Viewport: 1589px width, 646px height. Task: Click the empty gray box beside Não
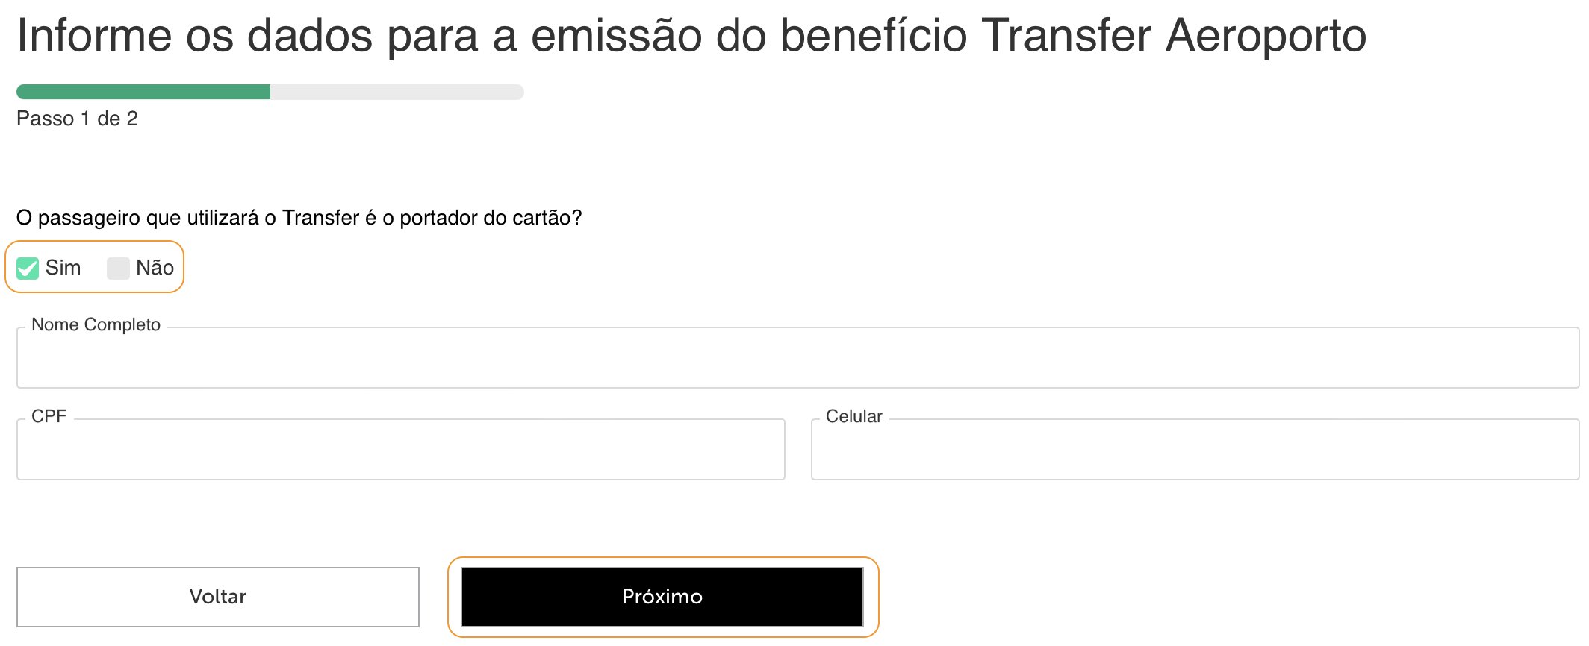pyautogui.click(x=118, y=269)
